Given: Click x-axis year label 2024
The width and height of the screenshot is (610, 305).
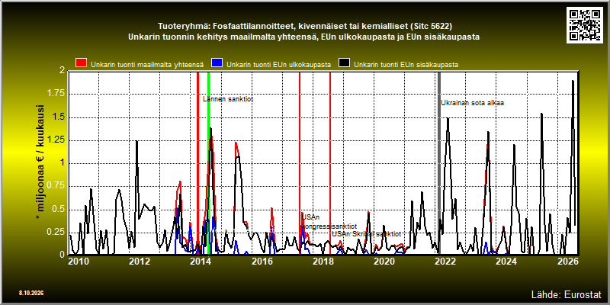Looking at the screenshot, I should point(506,262).
